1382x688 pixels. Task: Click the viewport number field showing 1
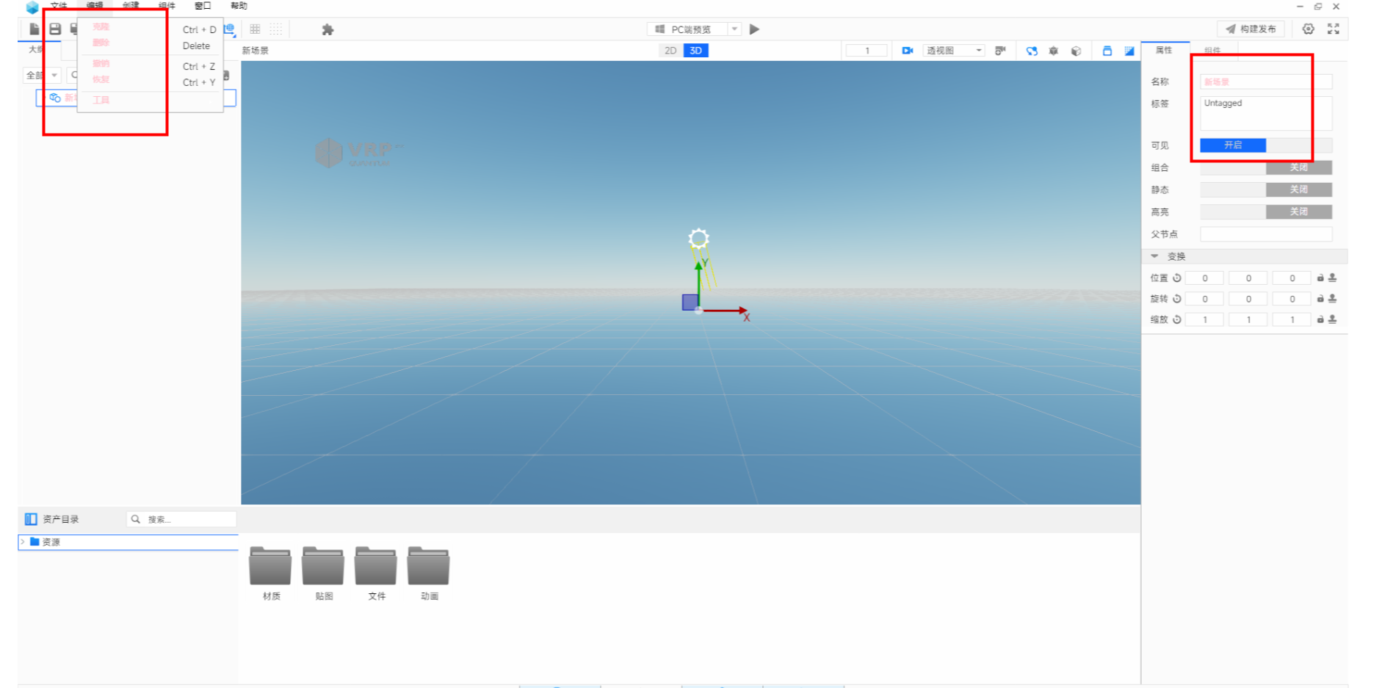(x=867, y=51)
